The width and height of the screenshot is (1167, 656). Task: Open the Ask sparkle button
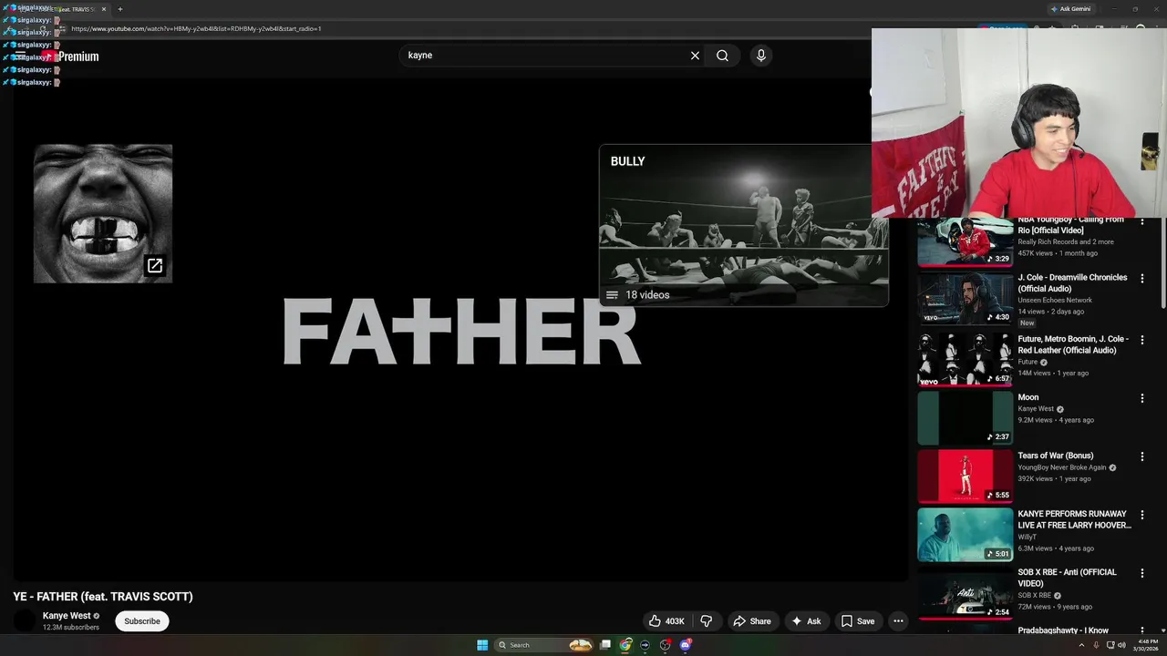pos(806,621)
